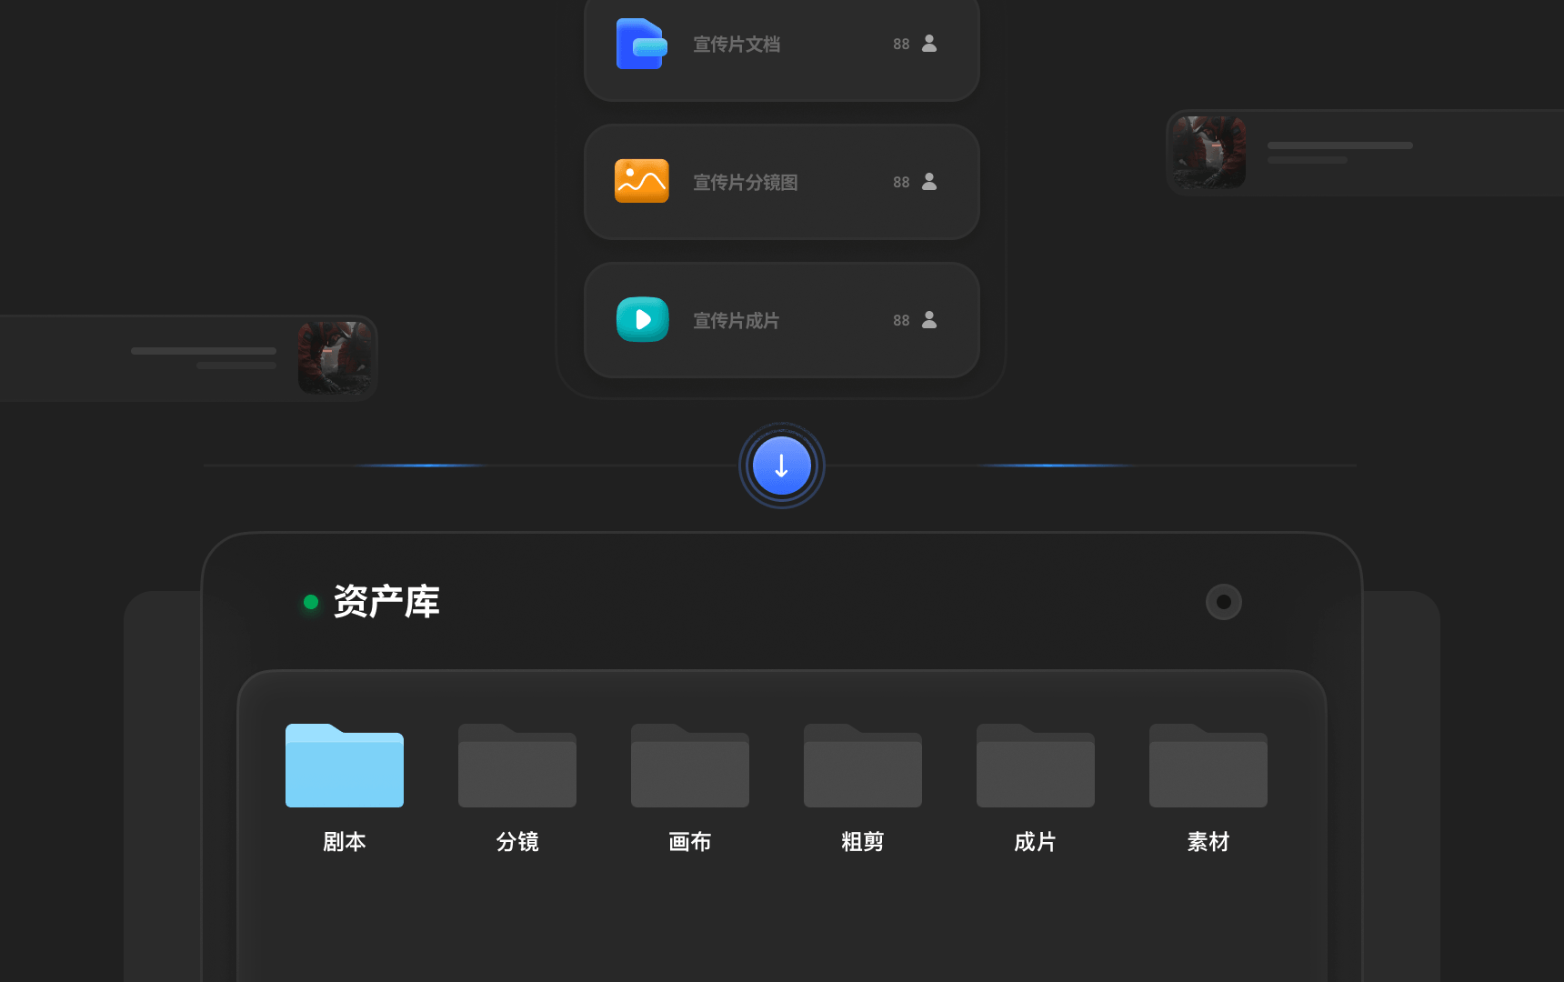Open the 素材 folder icon
The width and height of the screenshot is (1564, 982).
(x=1208, y=766)
